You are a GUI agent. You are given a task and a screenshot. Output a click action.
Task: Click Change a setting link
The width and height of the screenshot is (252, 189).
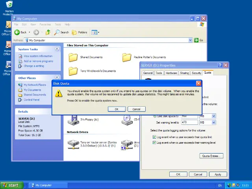[x=34, y=66]
